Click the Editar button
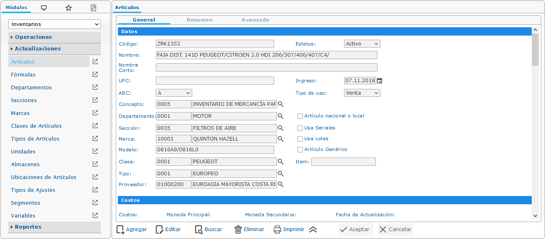 pos(168,229)
